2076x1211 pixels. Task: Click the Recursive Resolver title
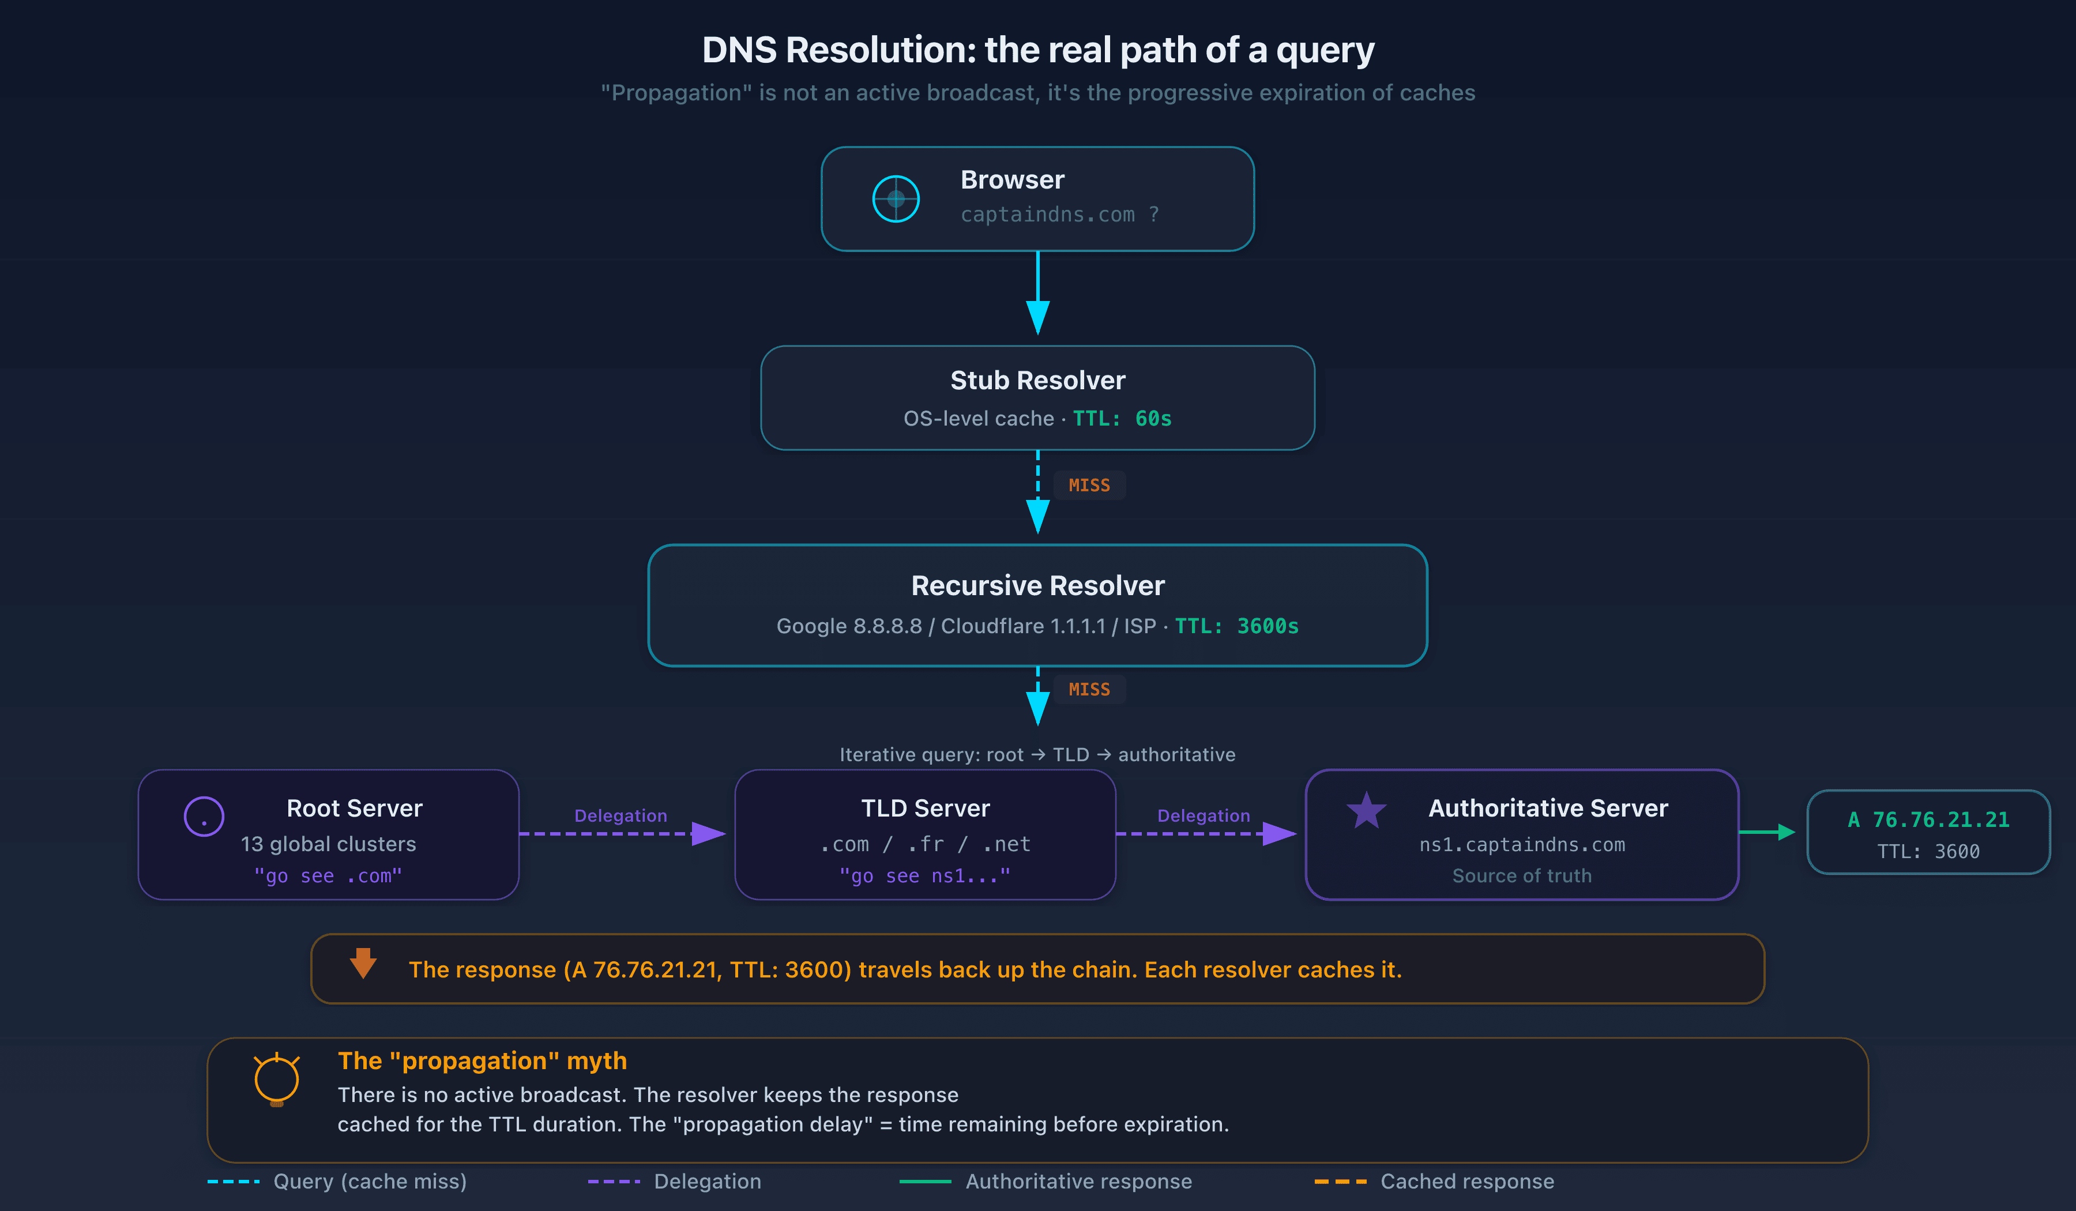[1037, 586]
